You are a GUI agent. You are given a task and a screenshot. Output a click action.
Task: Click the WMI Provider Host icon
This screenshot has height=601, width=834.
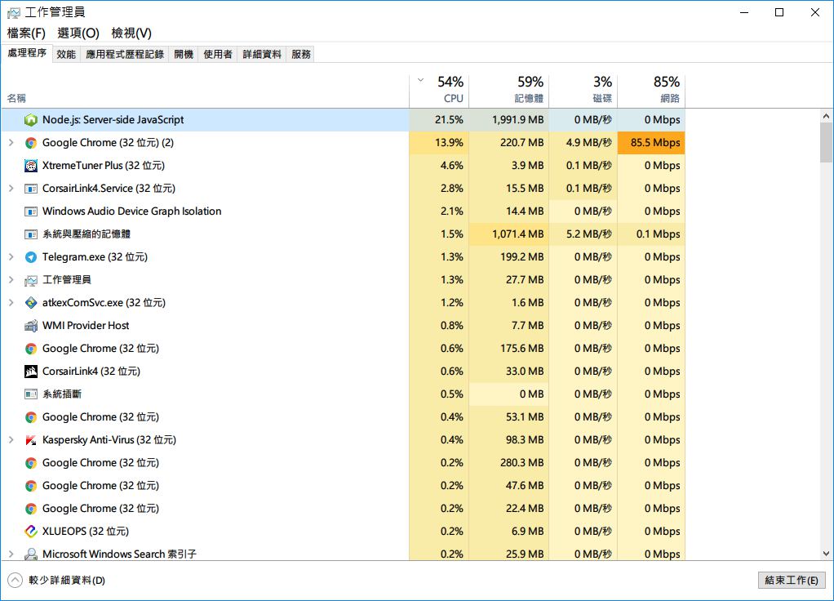(x=31, y=326)
